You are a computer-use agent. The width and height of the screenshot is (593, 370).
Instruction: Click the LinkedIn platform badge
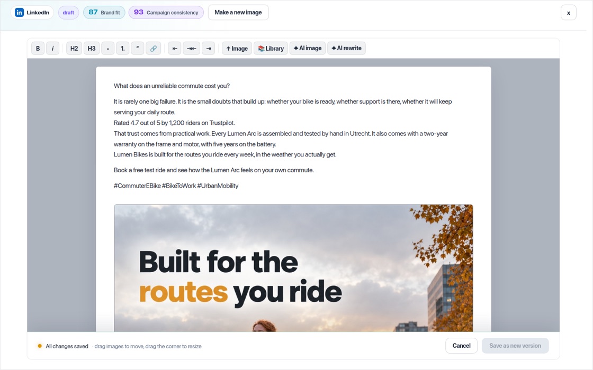click(32, 13)
